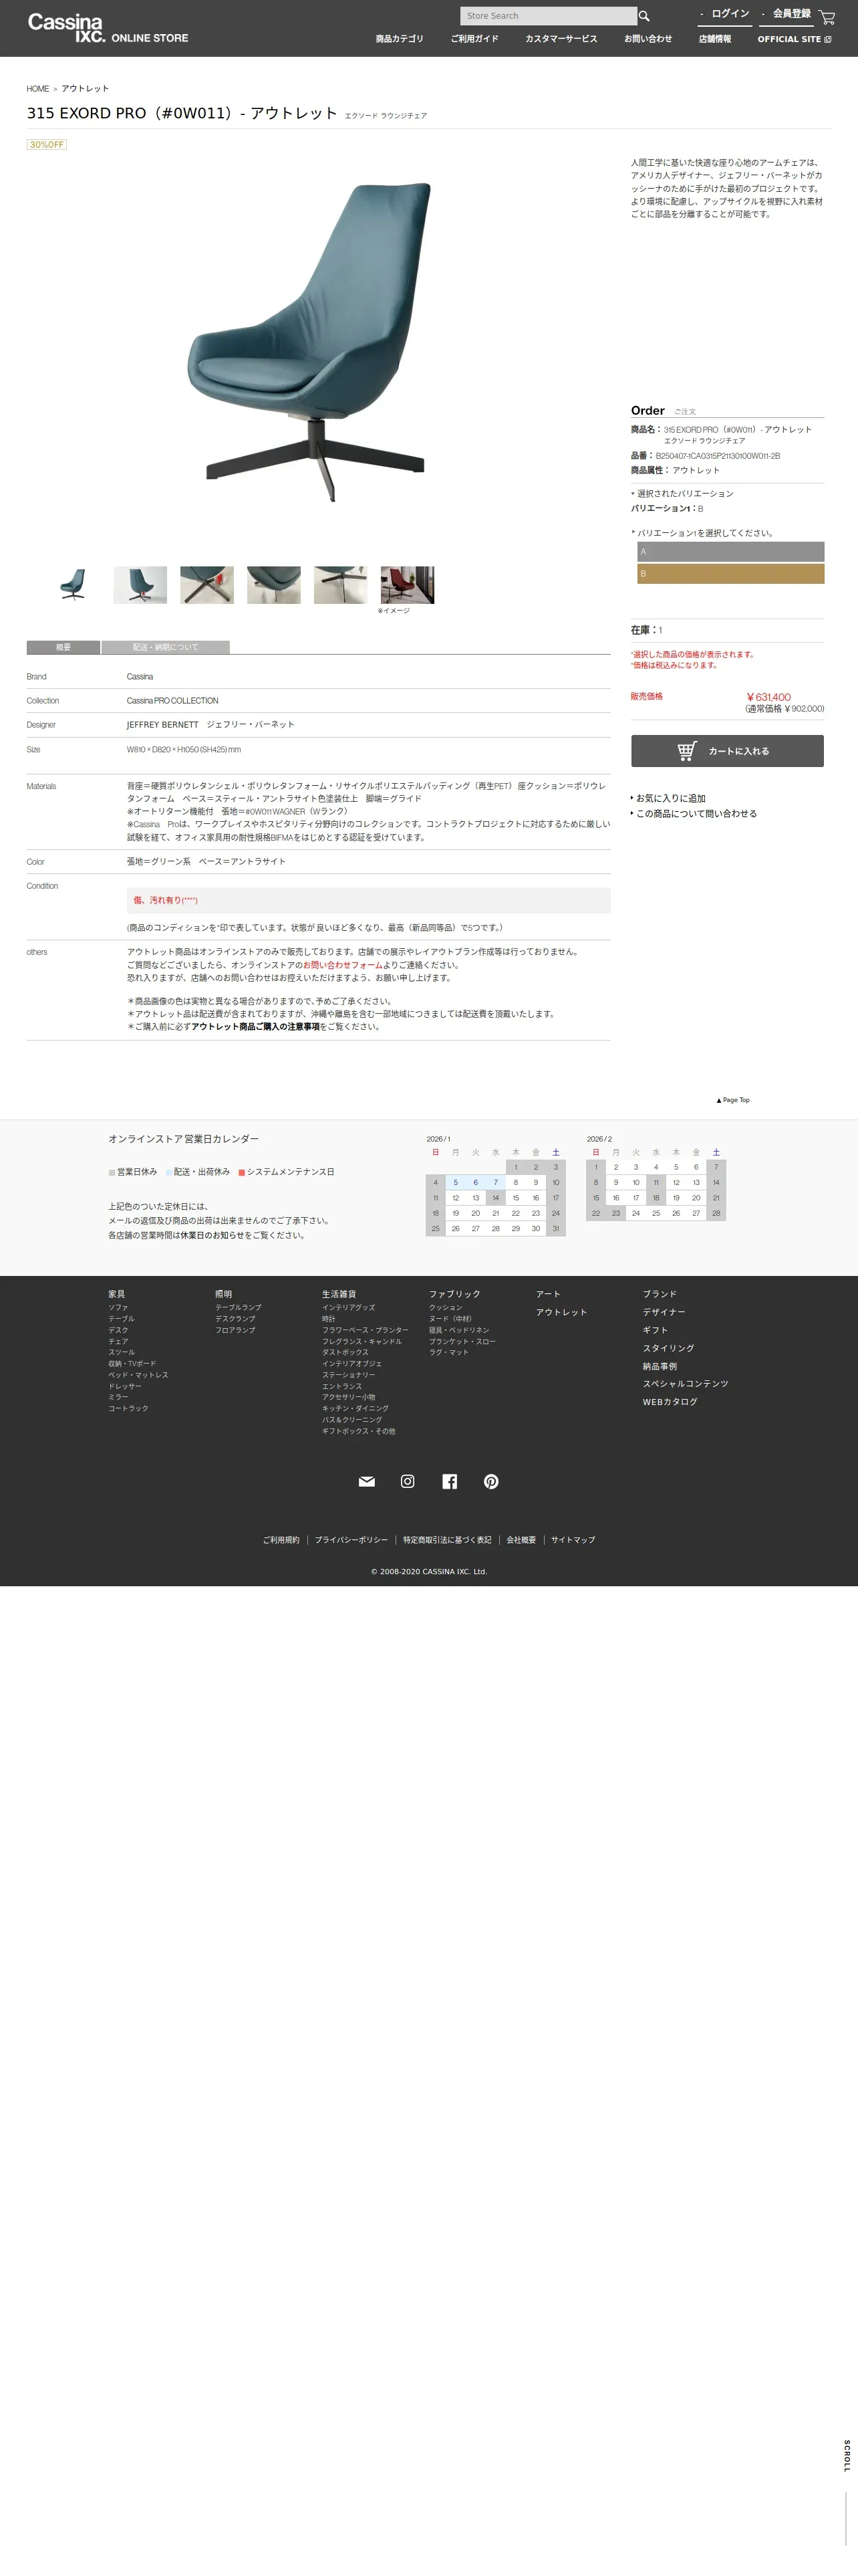858x2576 pixels.
Task: Click the 会員登録 link
Action: tap(786, 14)
